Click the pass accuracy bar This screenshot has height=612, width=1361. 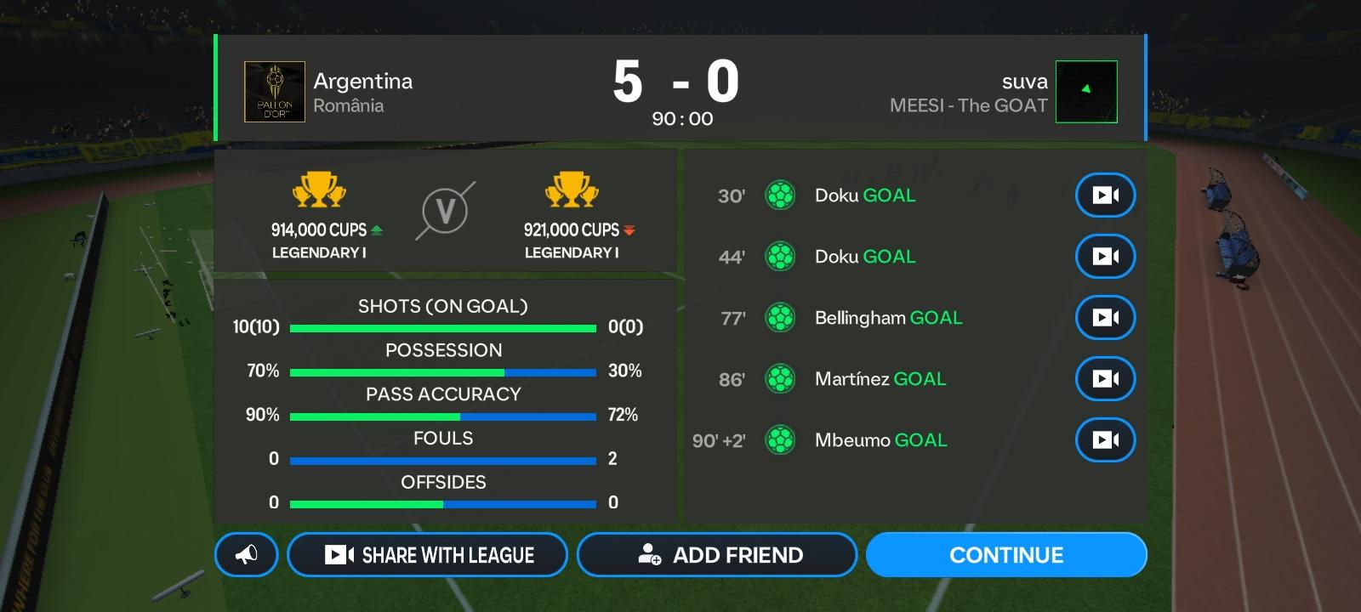point(442,416)
